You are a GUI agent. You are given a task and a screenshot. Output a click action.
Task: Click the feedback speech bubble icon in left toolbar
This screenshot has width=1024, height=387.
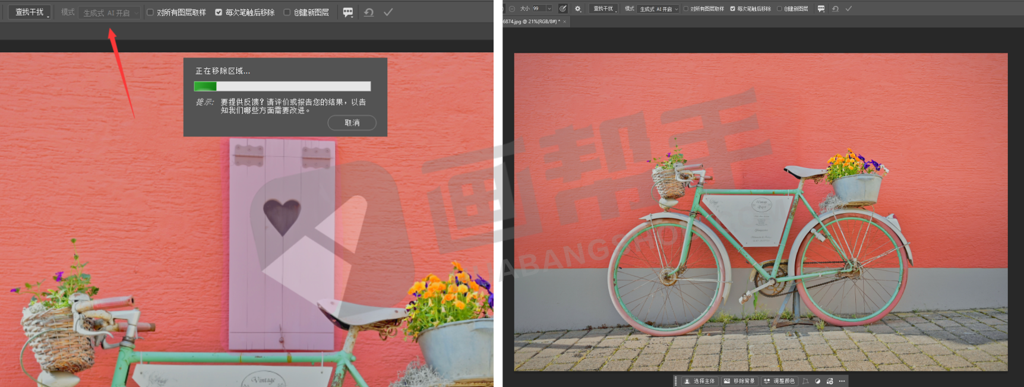[348, 12]
